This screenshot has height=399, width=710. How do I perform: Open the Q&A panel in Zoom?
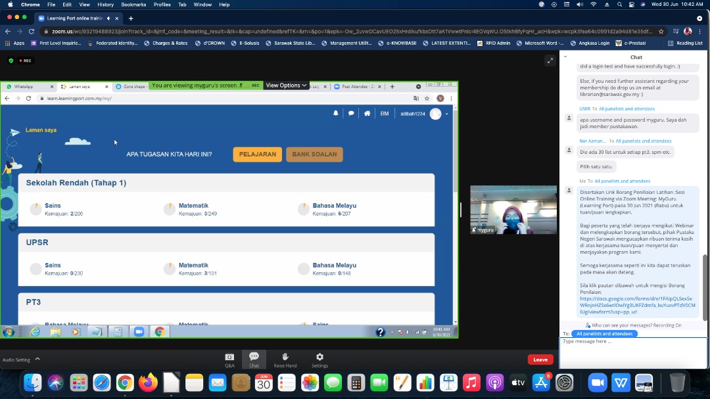pos(229,360)
